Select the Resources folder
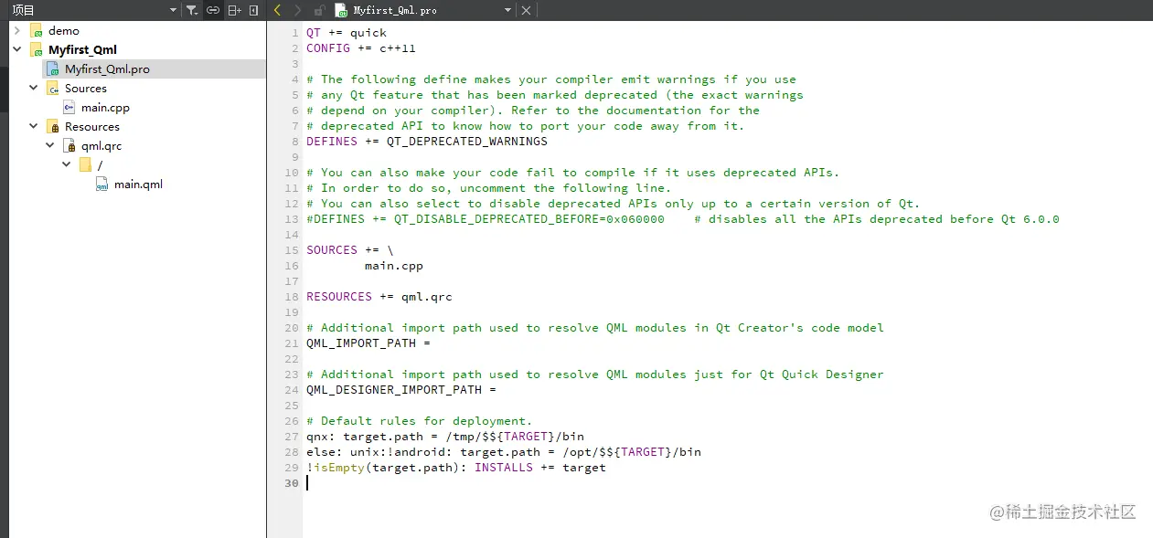This screenshot has height=538, width=1153. click(x=92, y=126)
